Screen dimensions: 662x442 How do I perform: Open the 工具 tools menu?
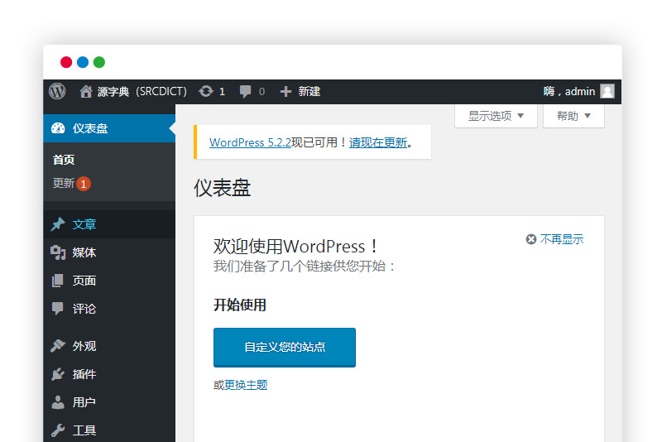[x=109, y=430]
